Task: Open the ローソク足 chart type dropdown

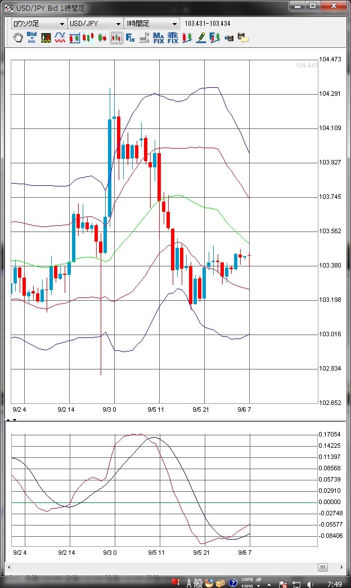Action: point(38,24)
